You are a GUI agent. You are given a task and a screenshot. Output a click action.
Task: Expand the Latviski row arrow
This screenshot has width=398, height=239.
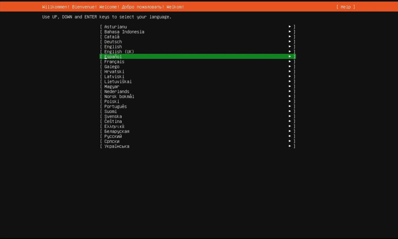[x=290, y=77]
